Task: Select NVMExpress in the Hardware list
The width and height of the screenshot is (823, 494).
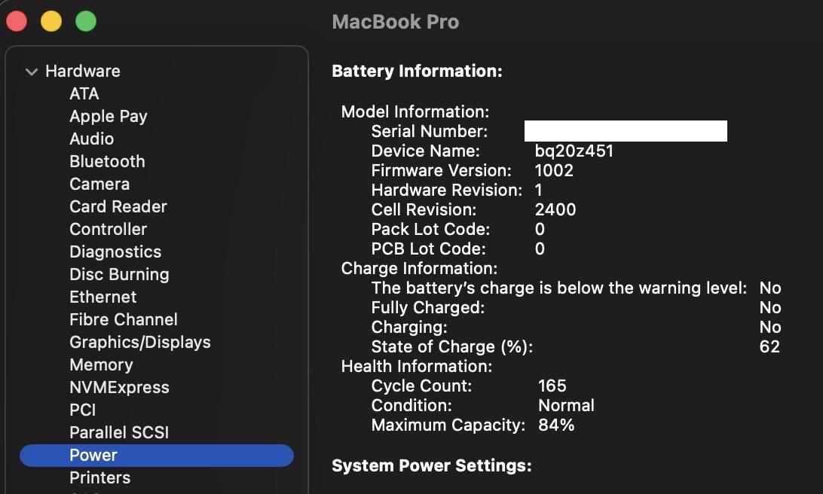Action: click(119, 387)
